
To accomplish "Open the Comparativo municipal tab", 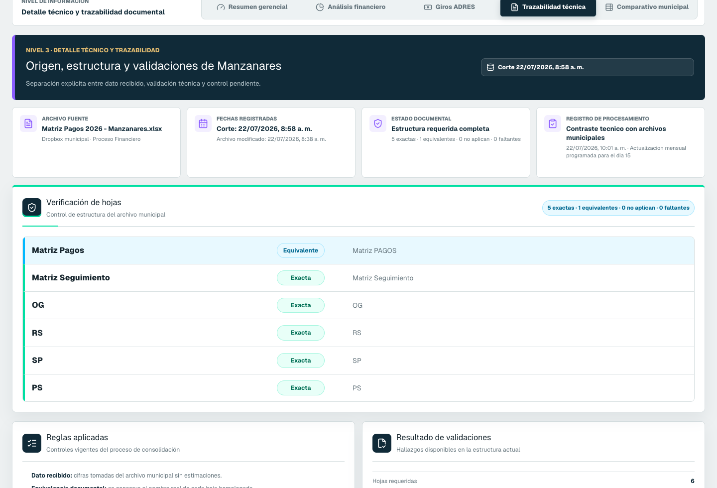I will click(x=647, y=7).
